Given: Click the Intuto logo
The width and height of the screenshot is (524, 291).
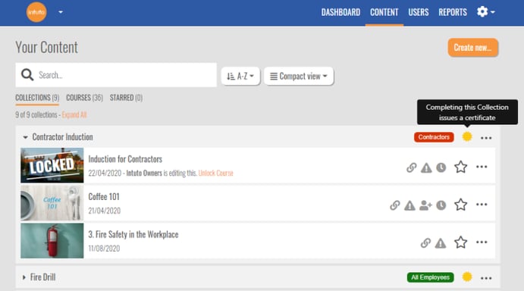Looking at the screenshot, I should pyautogui.click(x=36, y=12).
